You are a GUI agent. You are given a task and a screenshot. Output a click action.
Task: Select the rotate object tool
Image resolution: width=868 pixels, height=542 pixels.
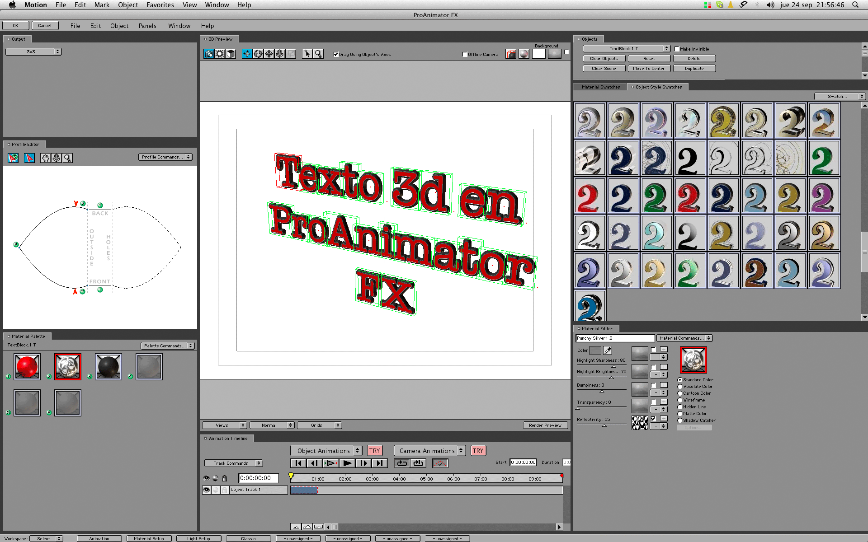[258, 54]
